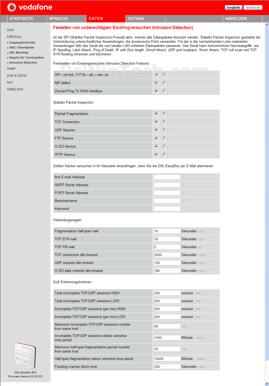Focus the Benutzername input field
The image size is (269, 386).
point(167,201)
